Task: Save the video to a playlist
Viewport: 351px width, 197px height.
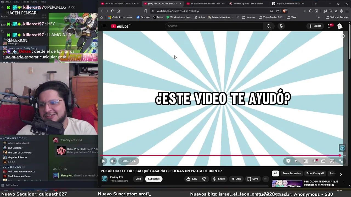Action: 253,179
